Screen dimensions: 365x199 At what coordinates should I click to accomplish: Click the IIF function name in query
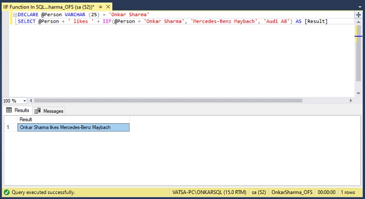pyautogui.click(x=107, y=21)
